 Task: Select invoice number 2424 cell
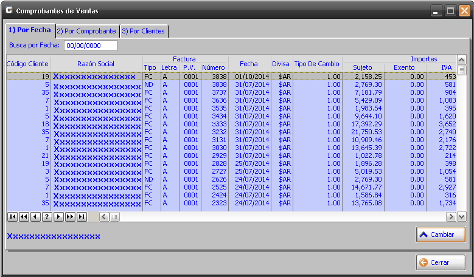[215, 195]
